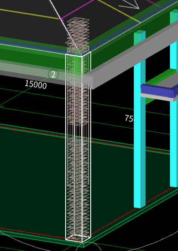
Task: Select the light gray plate under blue beam
Action: tap(159, 97)
